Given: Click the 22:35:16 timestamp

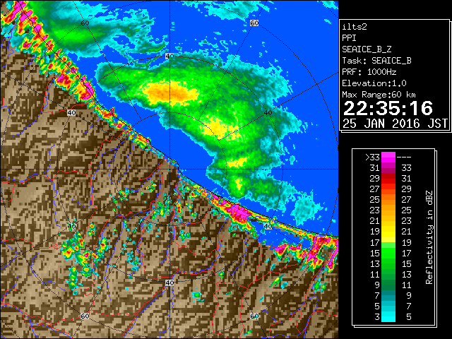Looking at the screenshot, I should tap(388, 108).
